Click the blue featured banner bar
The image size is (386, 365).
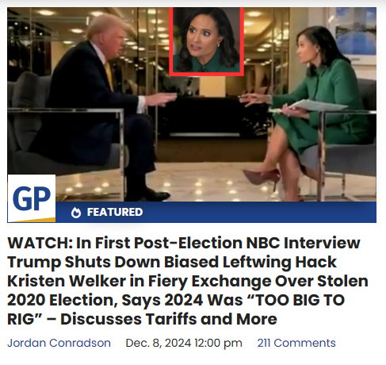[216, 212]
